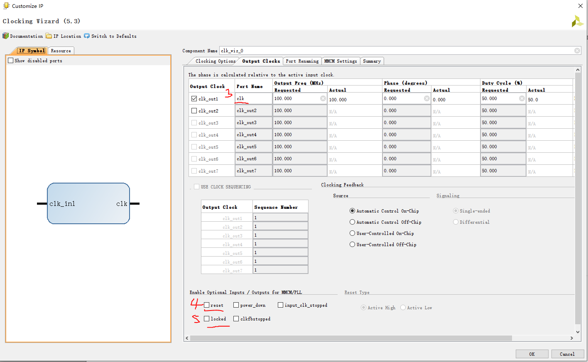Select User-Controlled On-Chip feedback source
Viewport: 588px width, 362px height.
coord(352,233)
